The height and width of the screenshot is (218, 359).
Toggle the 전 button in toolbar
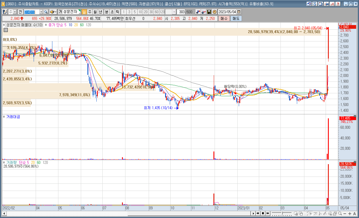(20, 12)
